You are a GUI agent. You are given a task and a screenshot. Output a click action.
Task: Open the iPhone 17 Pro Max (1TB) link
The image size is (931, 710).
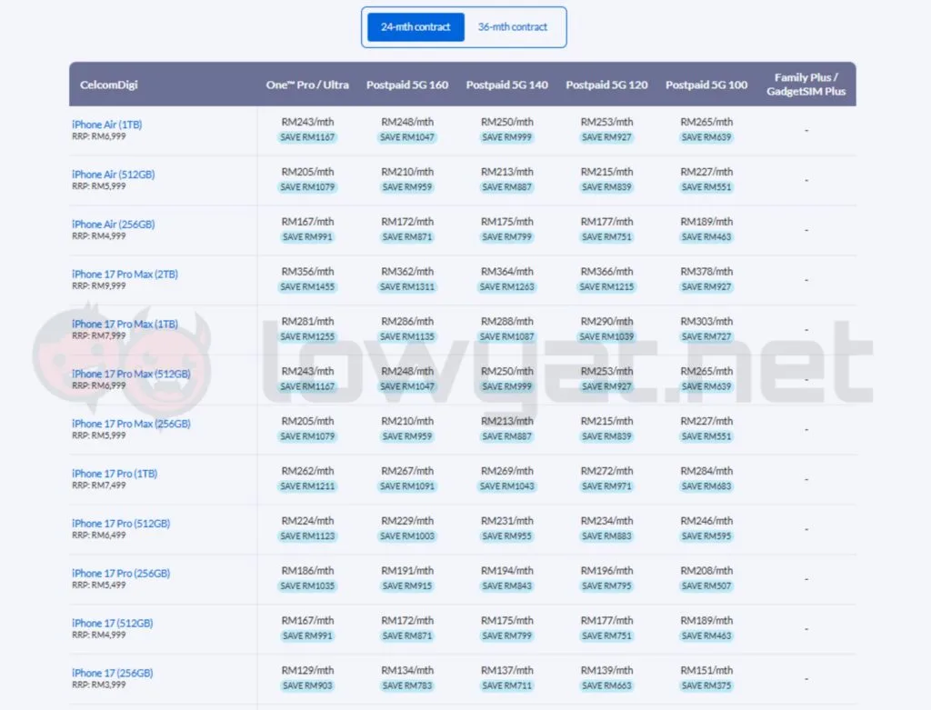(x=125, y=325)
